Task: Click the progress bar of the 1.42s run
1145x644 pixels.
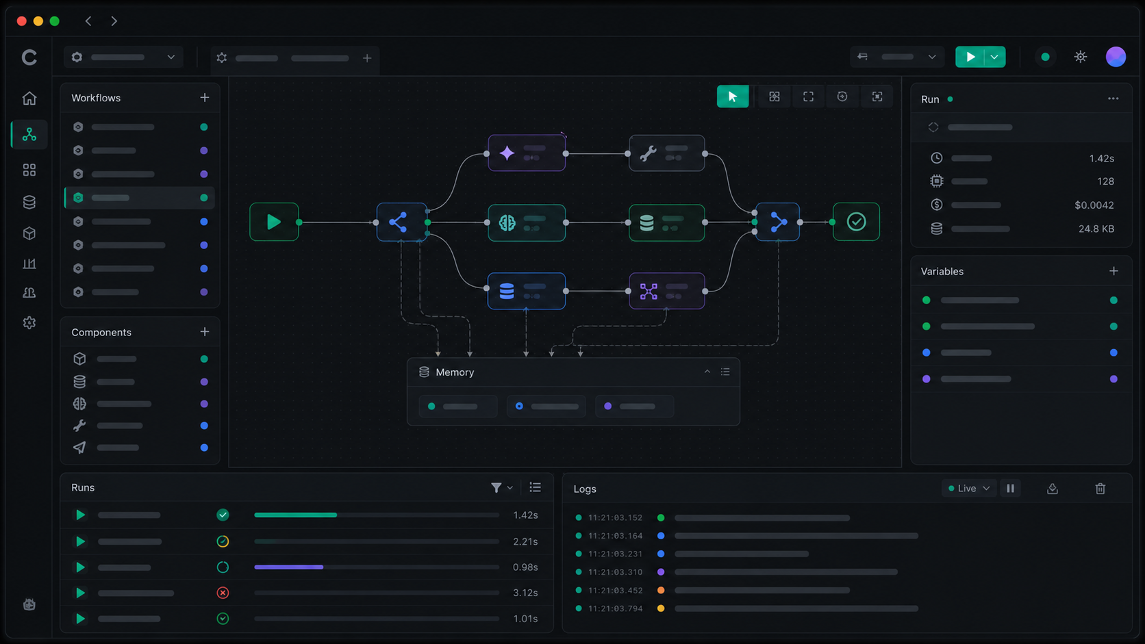Action: pyautogui.click(x=377, y=515)
